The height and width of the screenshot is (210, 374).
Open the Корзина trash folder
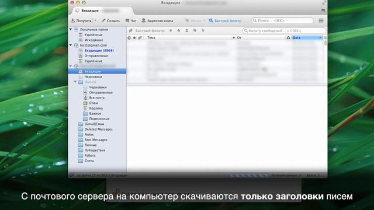[x=96, y=108]
